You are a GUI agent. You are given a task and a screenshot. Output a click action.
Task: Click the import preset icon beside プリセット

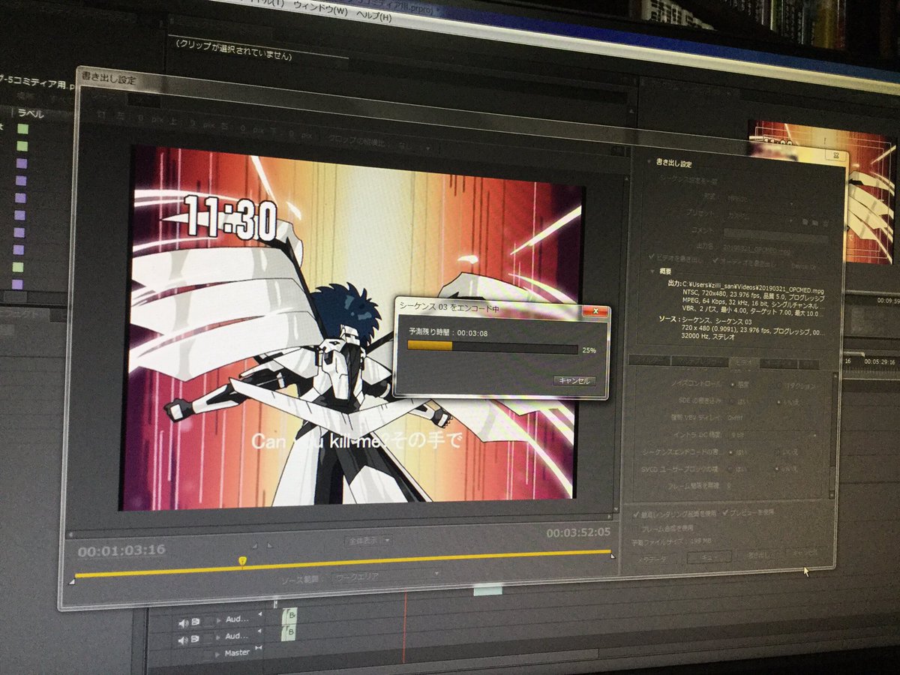[x=815, y=223]
